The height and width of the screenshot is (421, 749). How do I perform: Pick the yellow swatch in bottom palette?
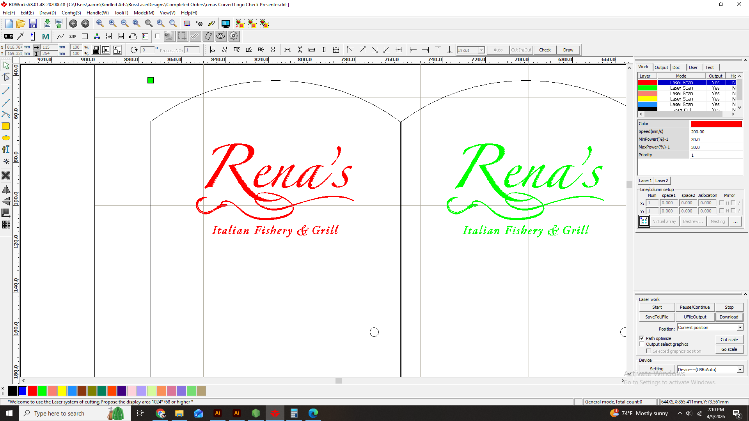[x=62, y=391]
